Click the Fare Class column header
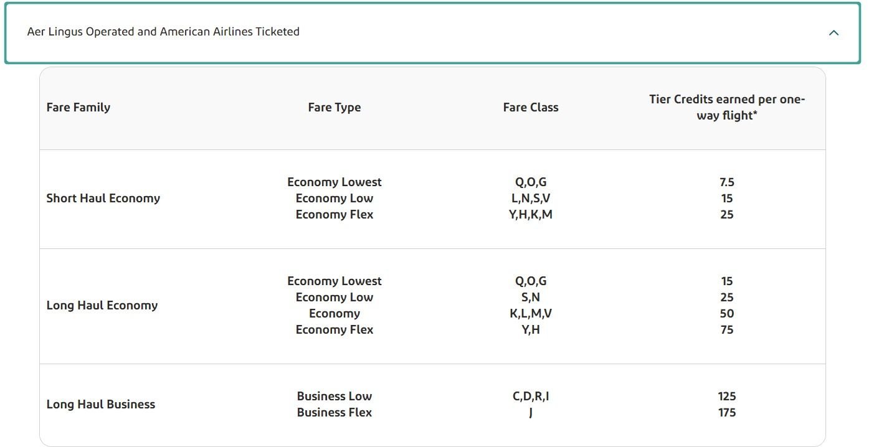874x447 pixels. click(x=530, y=107)
